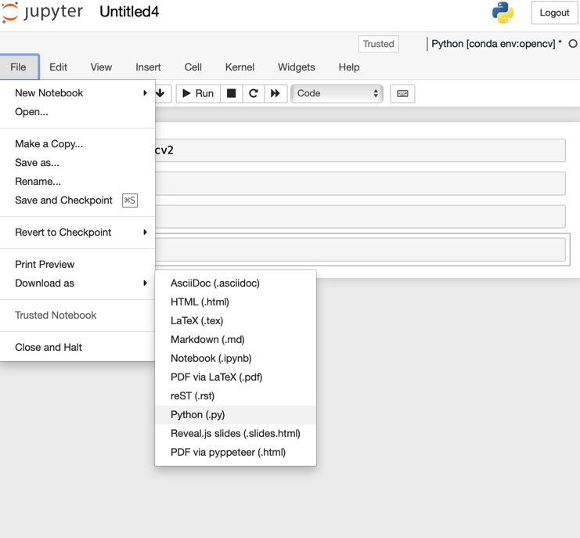Click the selected fourth code cell
The width and height of the screenshot is (580, 538).
point(360,250)
